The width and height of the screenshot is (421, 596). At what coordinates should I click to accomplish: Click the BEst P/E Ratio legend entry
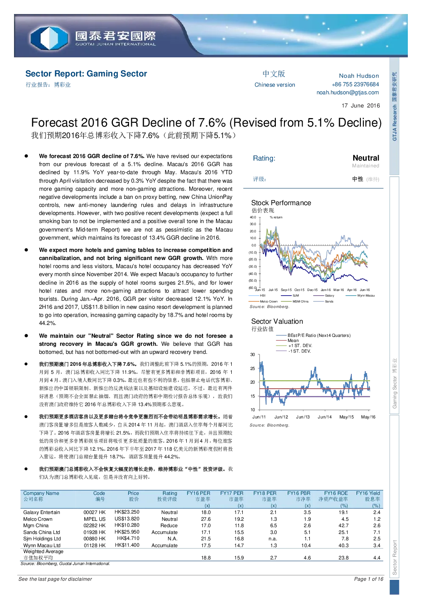point(314,335)
